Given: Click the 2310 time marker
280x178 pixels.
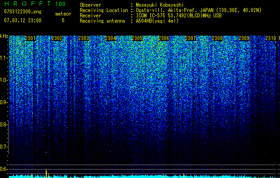Looking at the screenshot, I should (x=271, y=38).
